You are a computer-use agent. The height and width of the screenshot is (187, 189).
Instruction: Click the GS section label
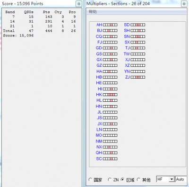point(99,54)
